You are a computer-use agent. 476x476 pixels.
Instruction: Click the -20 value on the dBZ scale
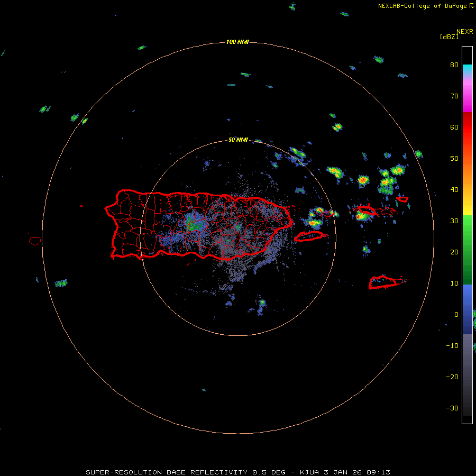452,377
